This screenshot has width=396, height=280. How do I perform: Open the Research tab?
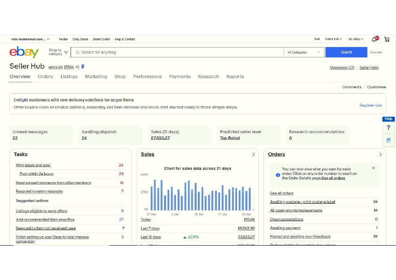point(208,77)
